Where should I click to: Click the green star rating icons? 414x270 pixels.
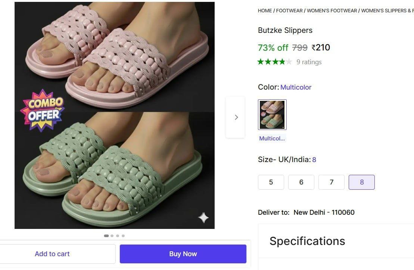(274, 62)
